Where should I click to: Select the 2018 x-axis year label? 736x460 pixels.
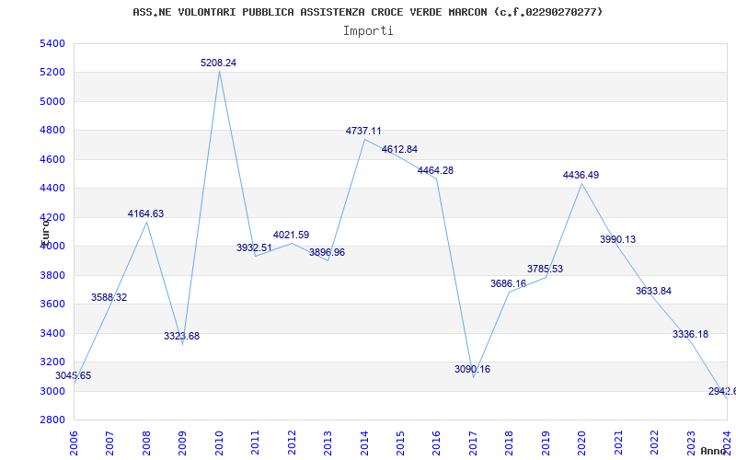coord(510,443)
